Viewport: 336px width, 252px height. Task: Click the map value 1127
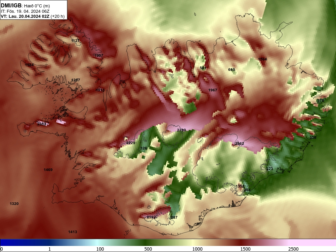click(x=75, y=41)
